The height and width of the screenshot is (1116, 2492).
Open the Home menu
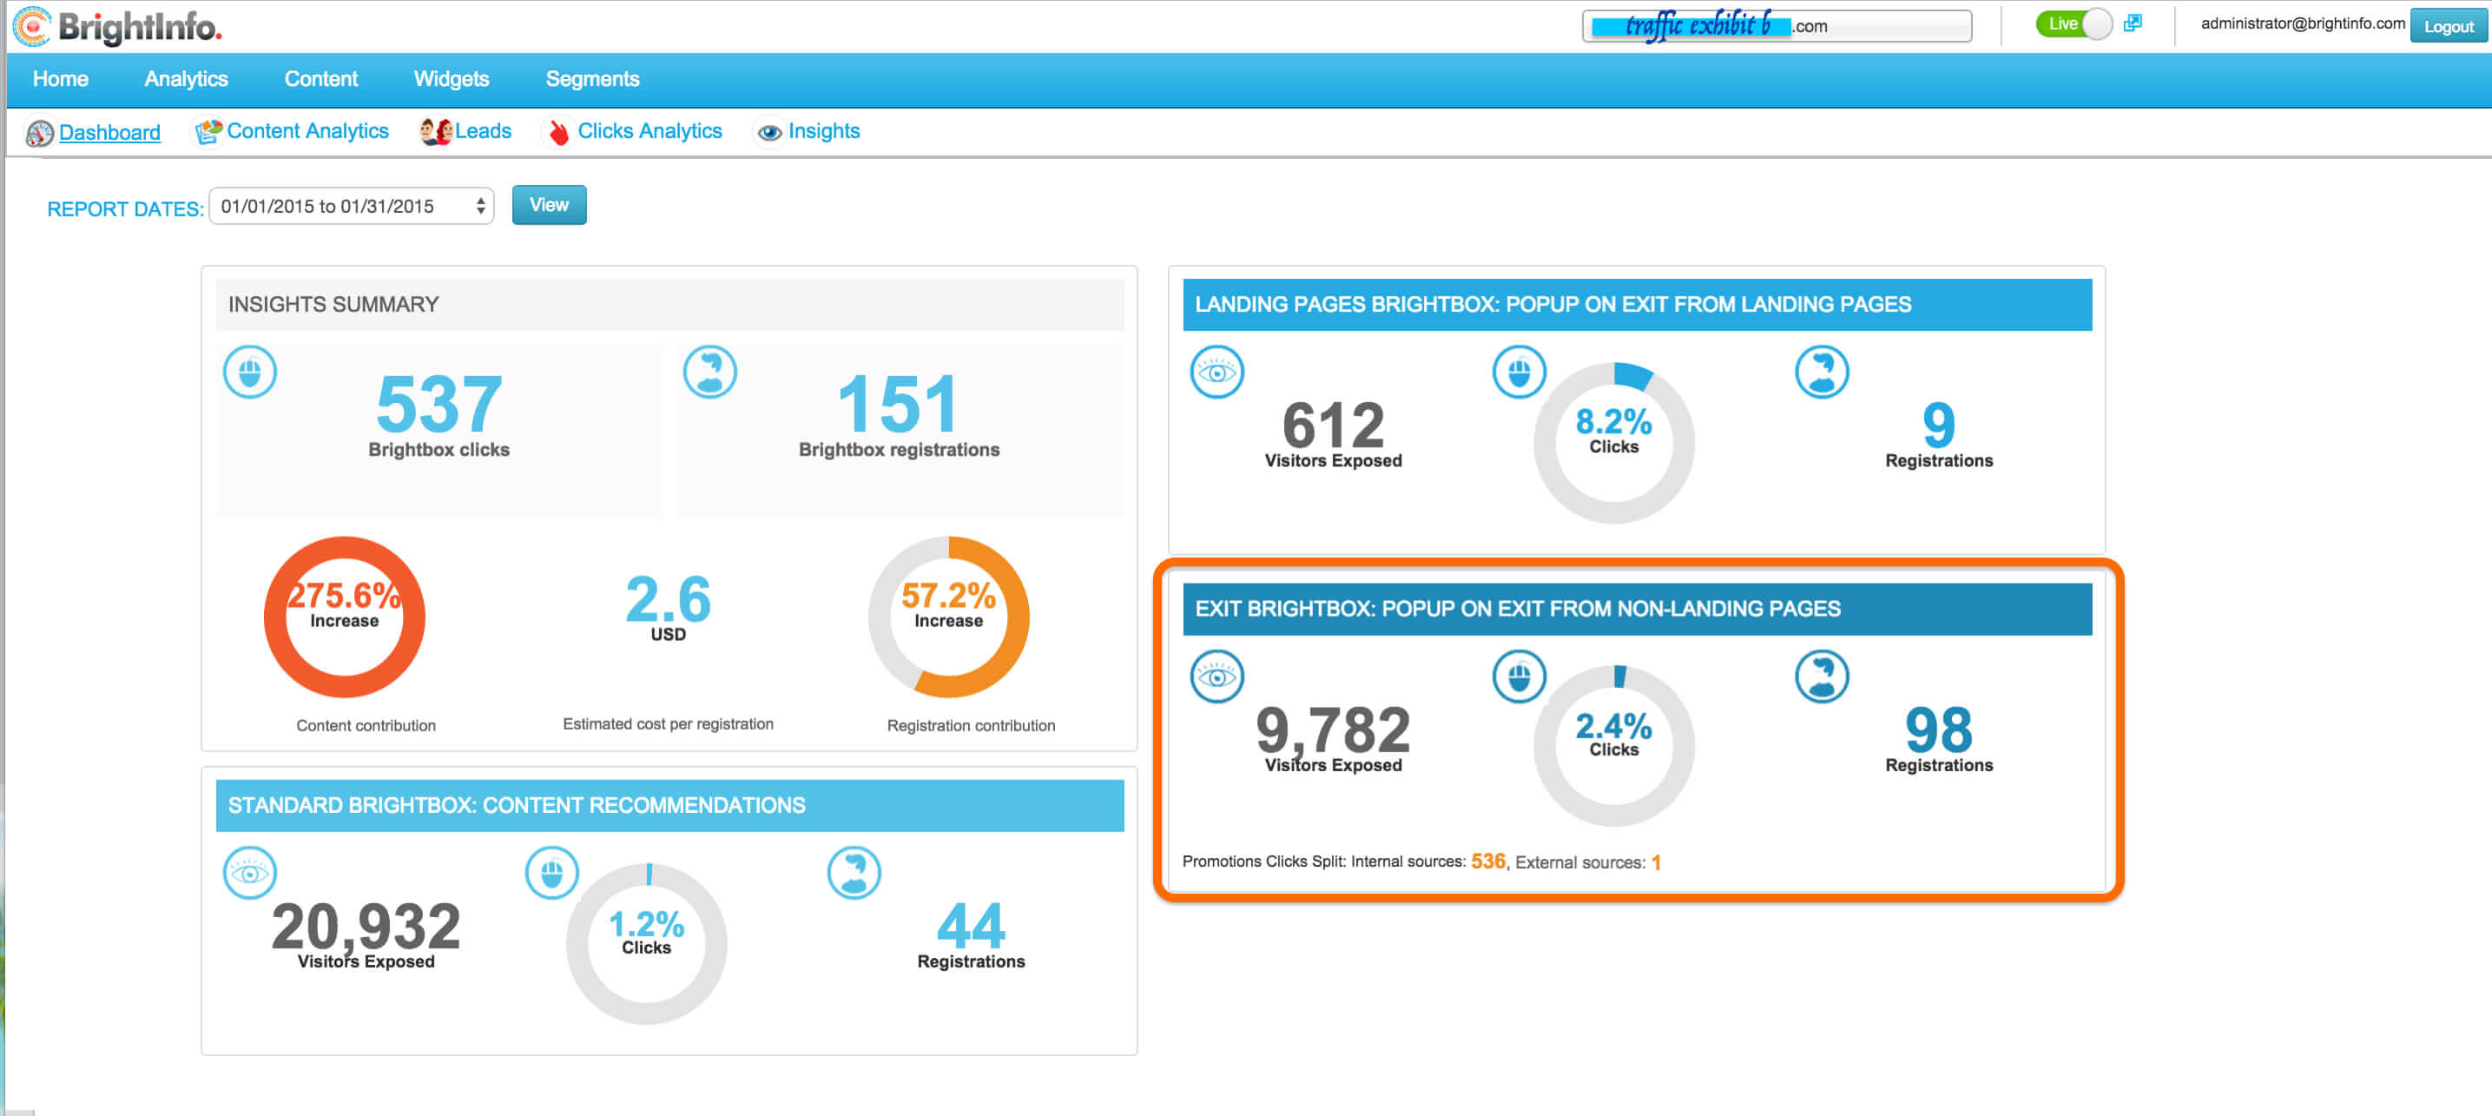pyautogui.click(x=60, y=79)
